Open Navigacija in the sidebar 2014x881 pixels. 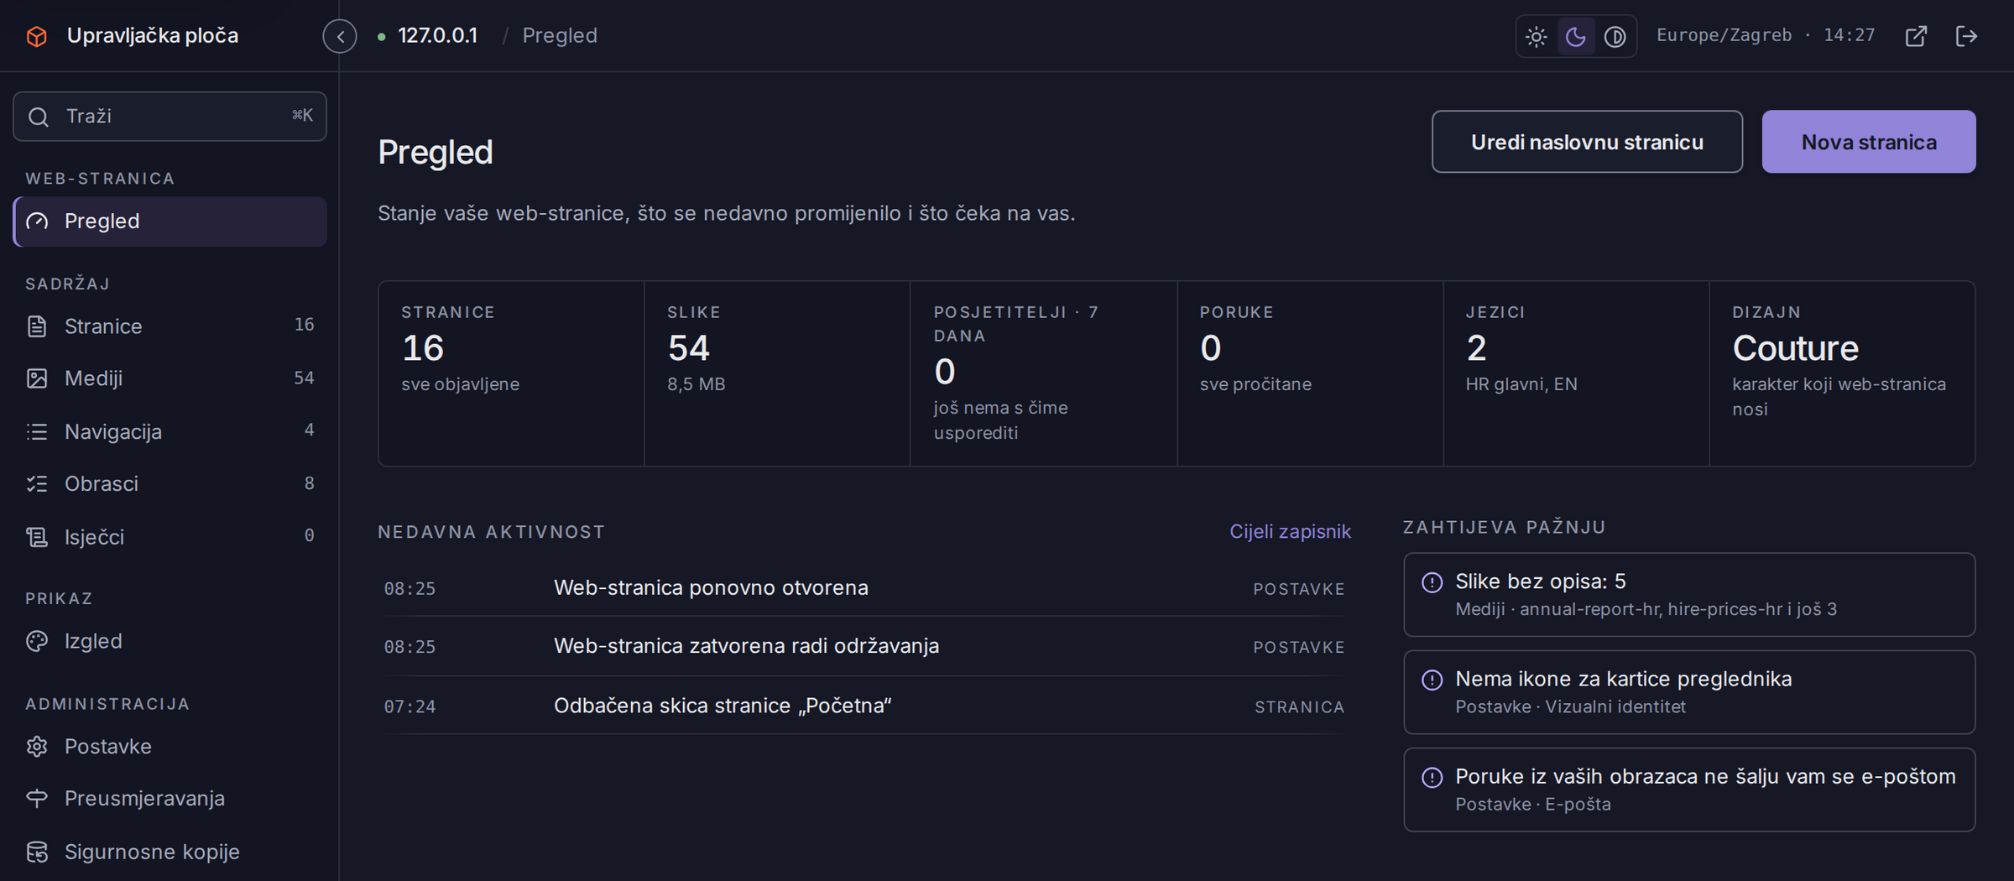pos(170,431)
